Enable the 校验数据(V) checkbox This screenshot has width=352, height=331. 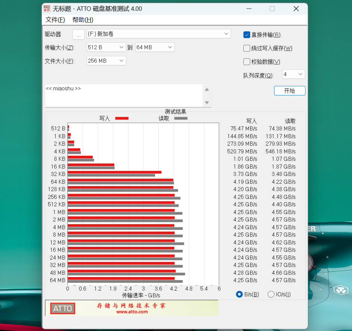(246, 62)
